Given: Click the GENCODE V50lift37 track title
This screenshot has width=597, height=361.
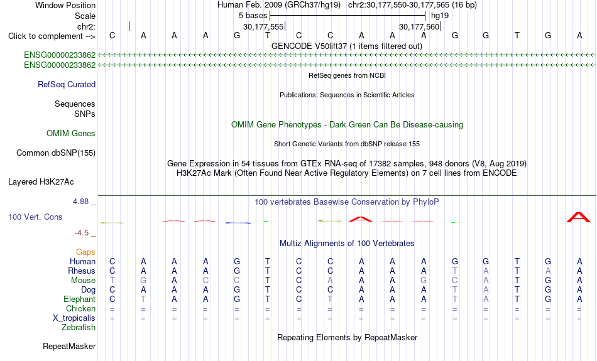Looking at the screenshot, I should click(347, 46).
